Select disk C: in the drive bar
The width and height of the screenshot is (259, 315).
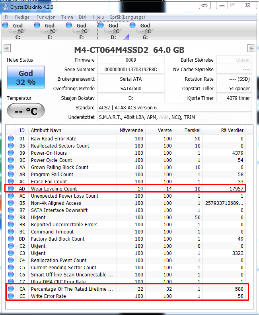pyautogui.click(x=18, y=31)
